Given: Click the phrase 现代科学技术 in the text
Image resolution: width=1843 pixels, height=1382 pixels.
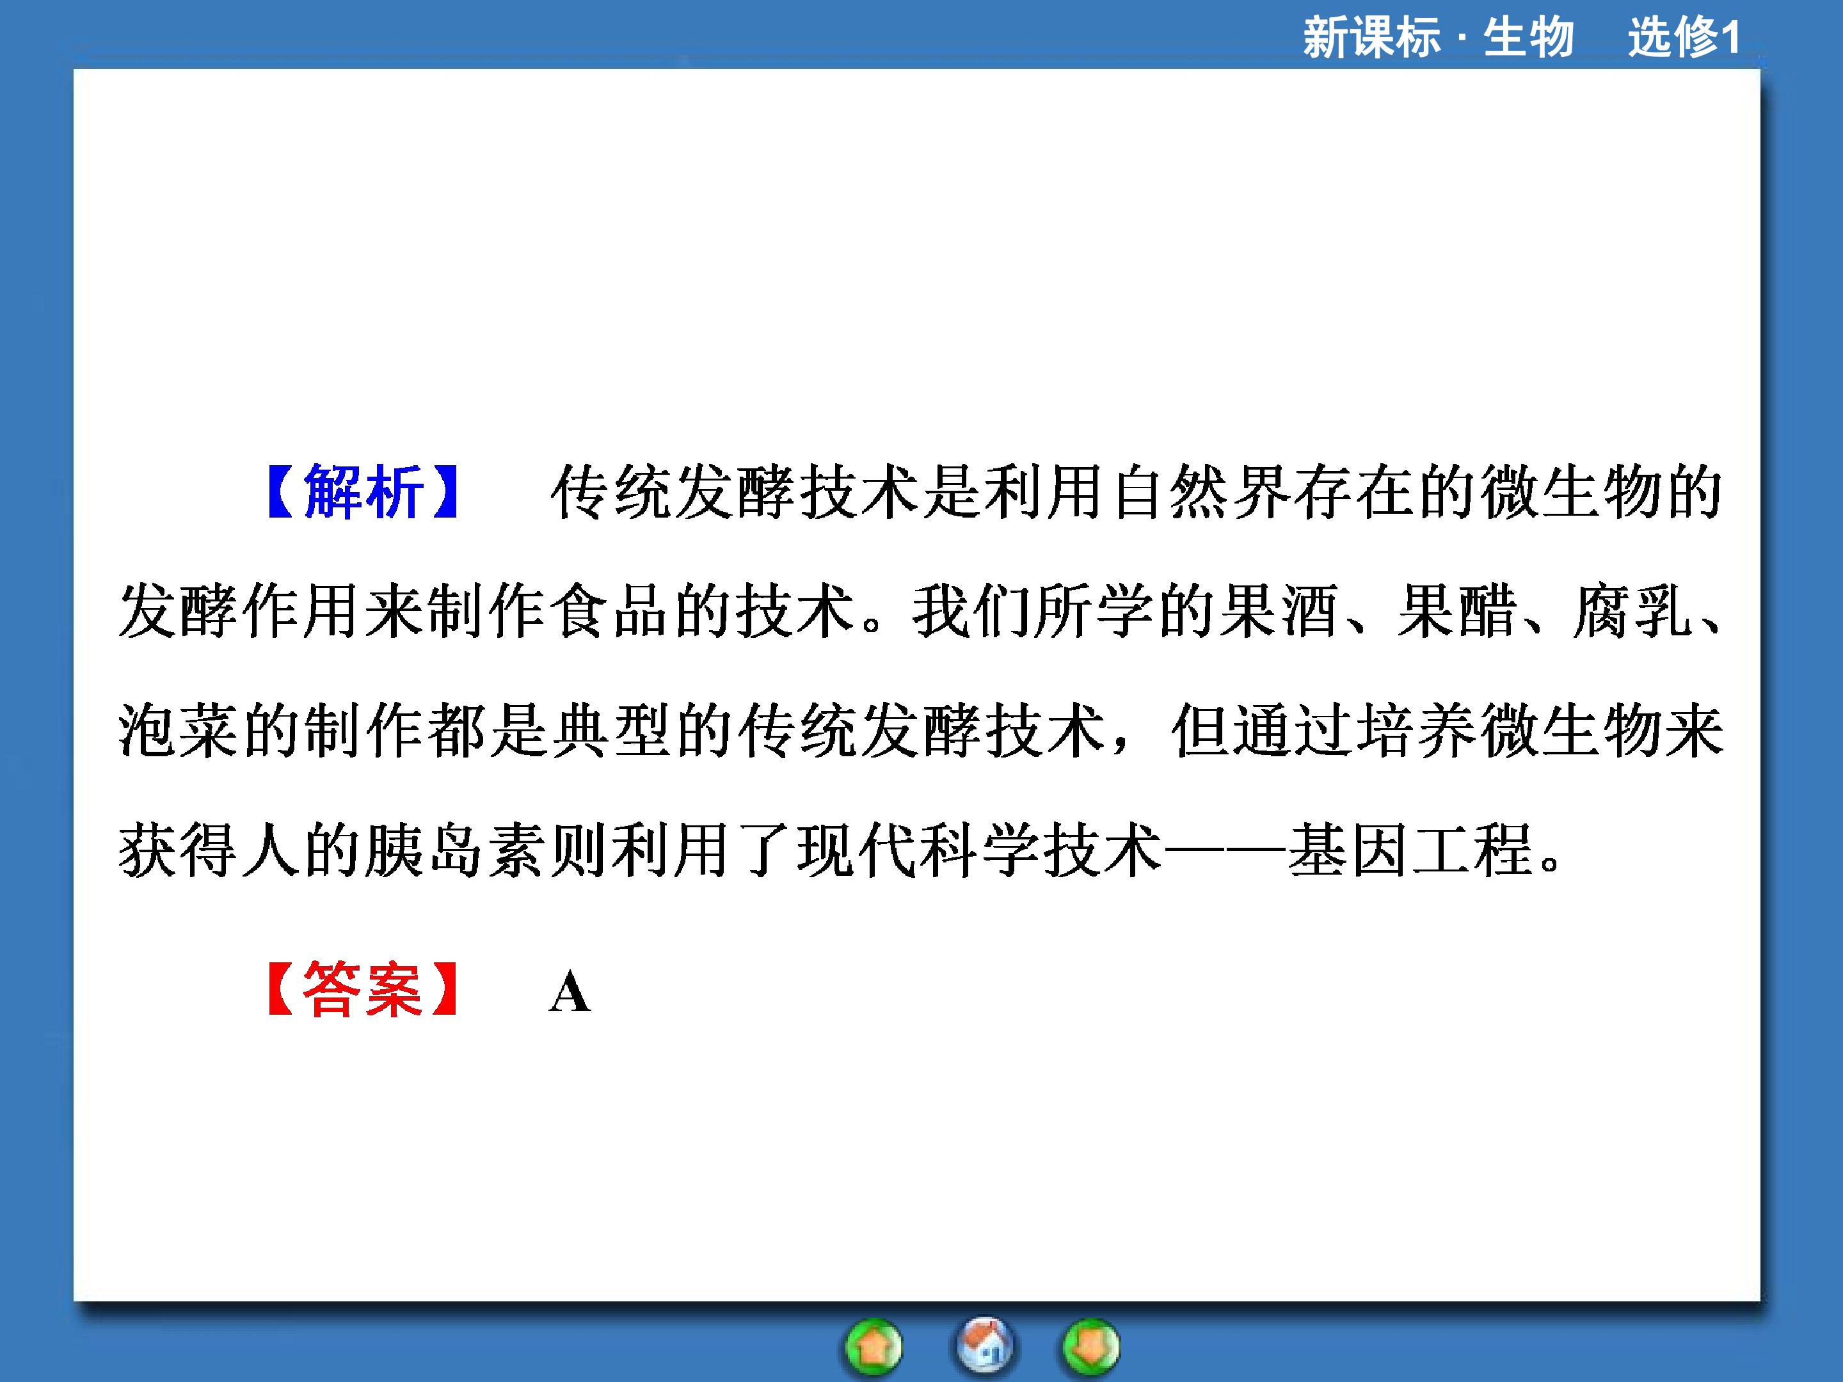Looking at the screenshot, I should [x=980, y=850].
